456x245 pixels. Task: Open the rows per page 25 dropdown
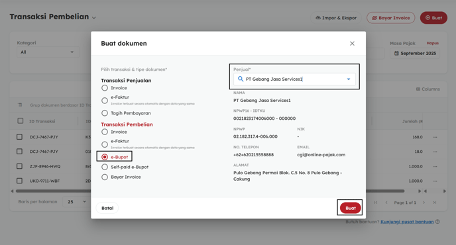tap(76, 202)
